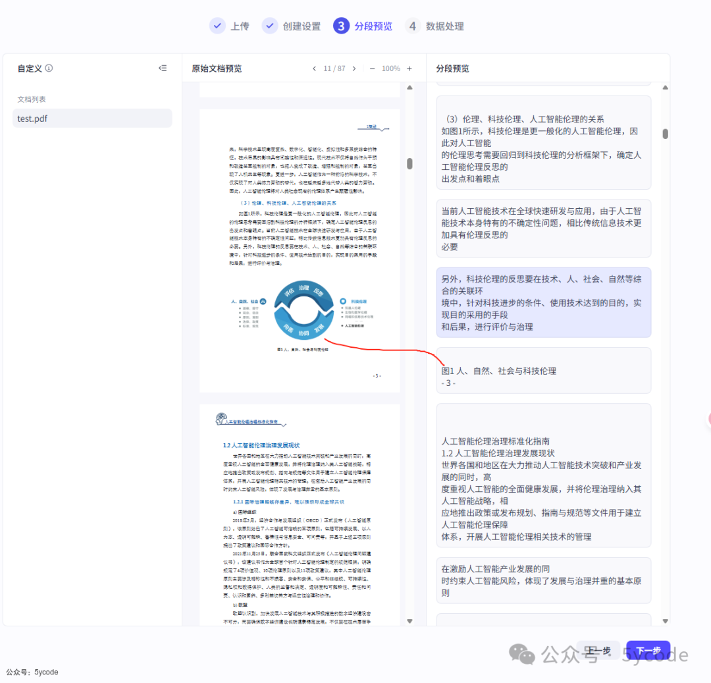Zoom in the document preview
Viewport: 711px width, 683px height.
(x=409, y=68)
